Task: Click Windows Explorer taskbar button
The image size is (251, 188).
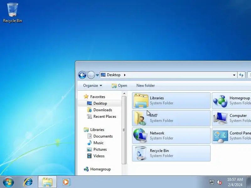Action: (x=47, y=182)
